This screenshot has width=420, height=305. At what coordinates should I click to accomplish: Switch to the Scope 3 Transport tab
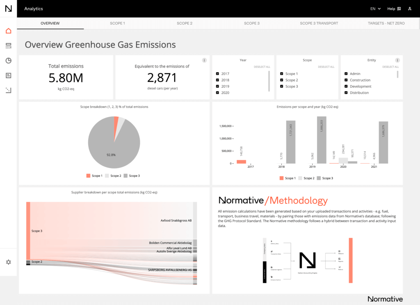click(x=319, y=23)
